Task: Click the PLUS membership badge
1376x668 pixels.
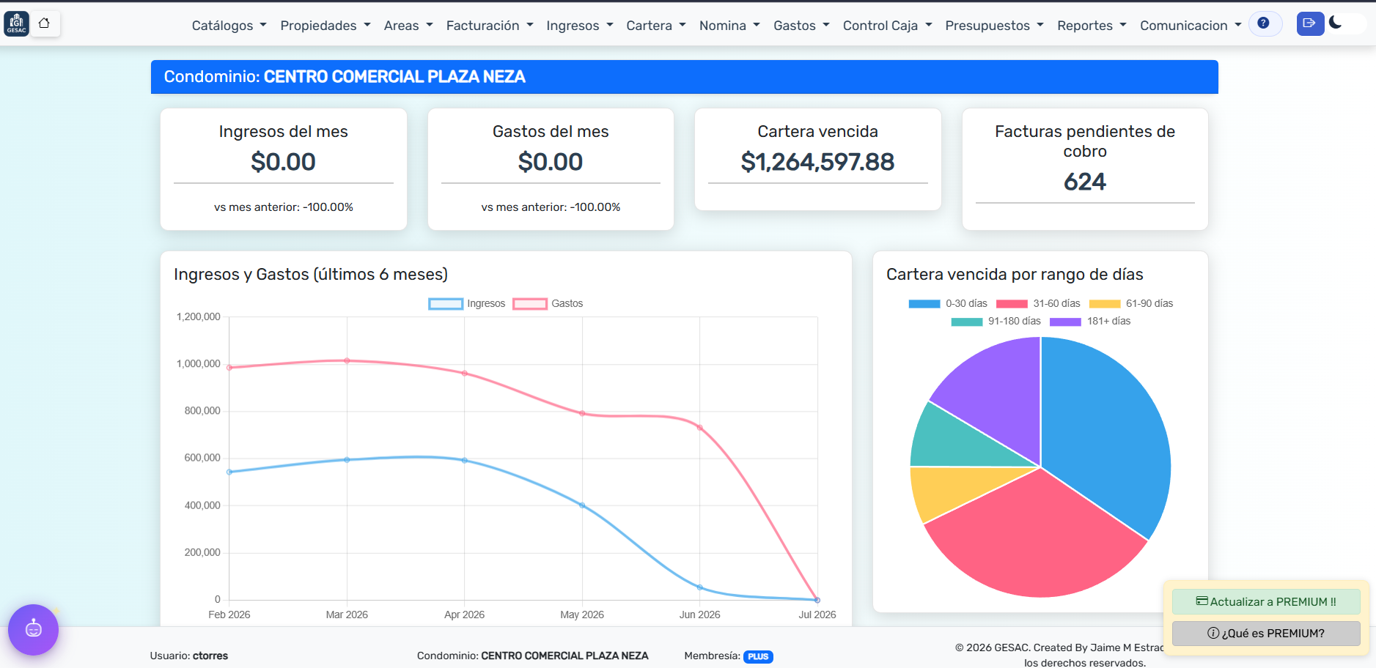Action: click(758, 656)
